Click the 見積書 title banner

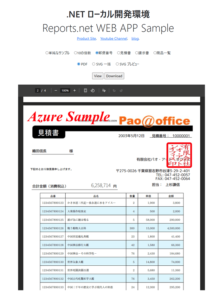[49, 133]
